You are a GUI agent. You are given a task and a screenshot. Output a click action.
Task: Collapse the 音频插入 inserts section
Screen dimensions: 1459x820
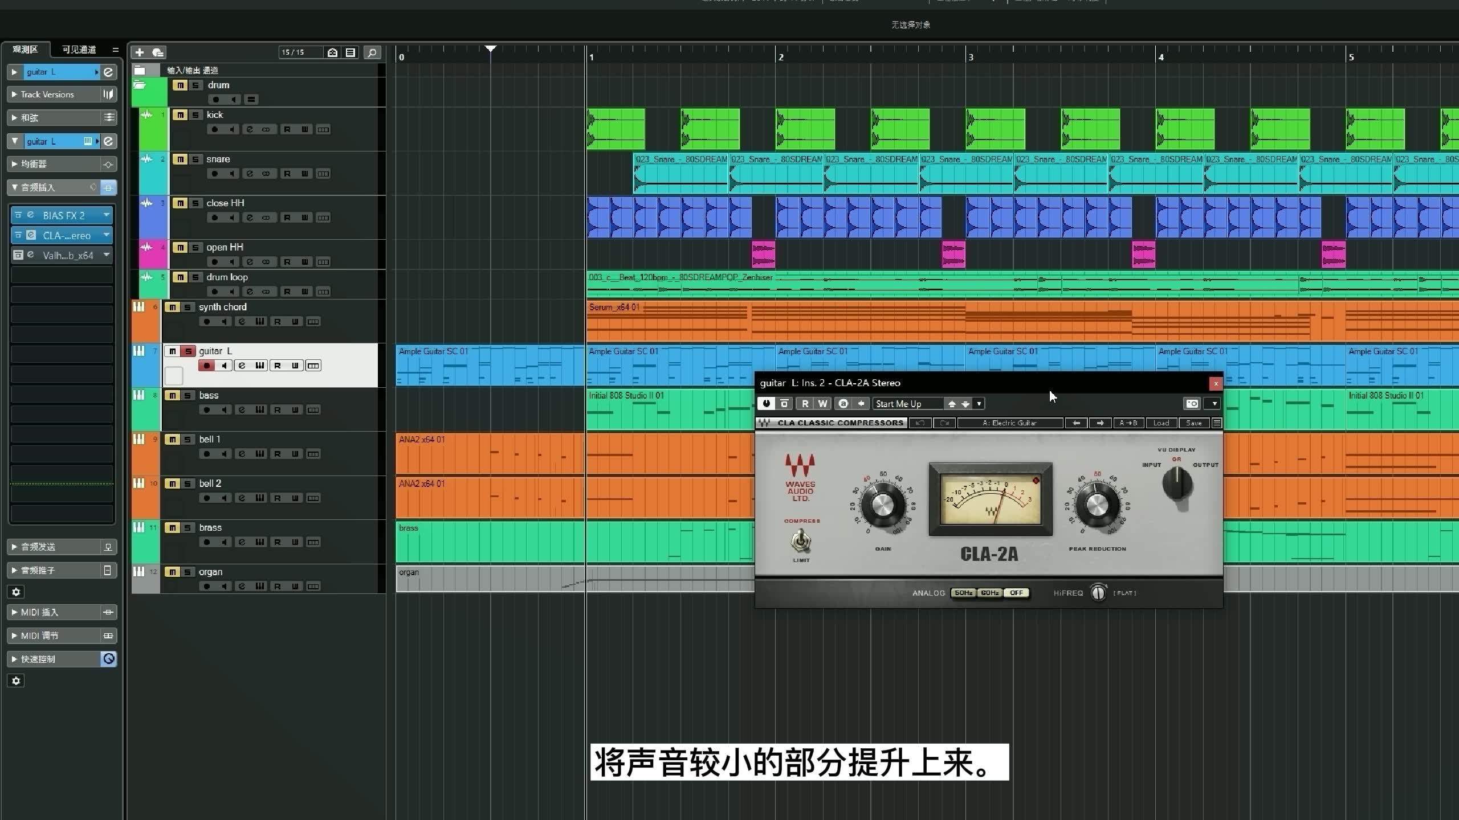coord(14,187)
